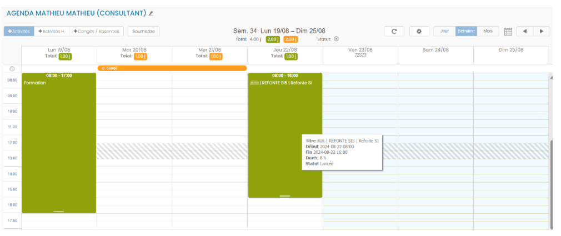Click the pencil edit icon beside agenda title

151,13
